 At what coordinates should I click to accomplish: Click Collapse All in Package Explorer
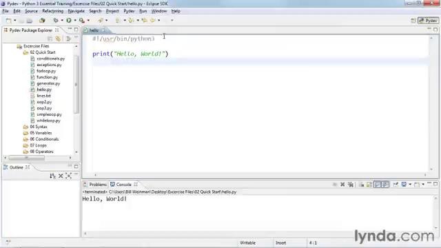click(x=50, y=39)
